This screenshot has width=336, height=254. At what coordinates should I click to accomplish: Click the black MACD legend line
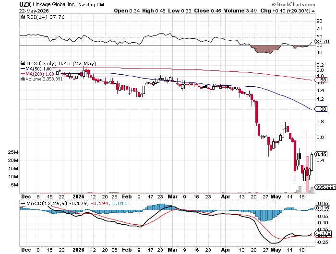coord(23,203)
